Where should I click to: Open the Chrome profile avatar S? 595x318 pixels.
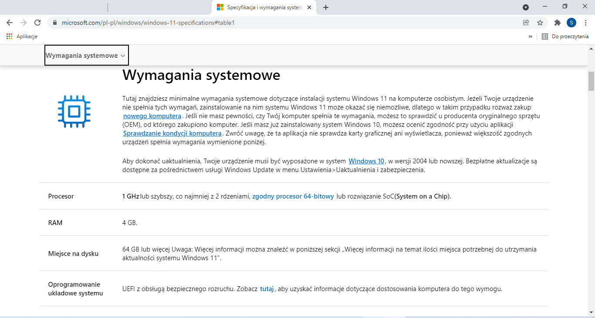tap(571, 23)
